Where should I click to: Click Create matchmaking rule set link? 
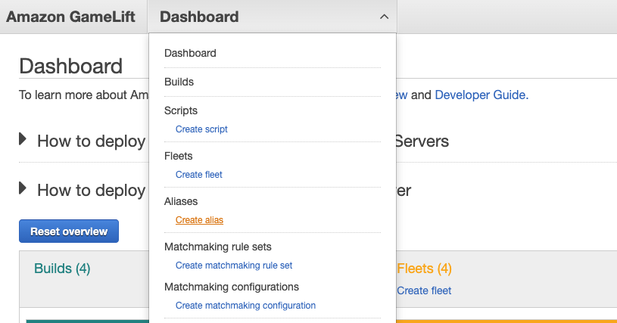pos(234,266)
